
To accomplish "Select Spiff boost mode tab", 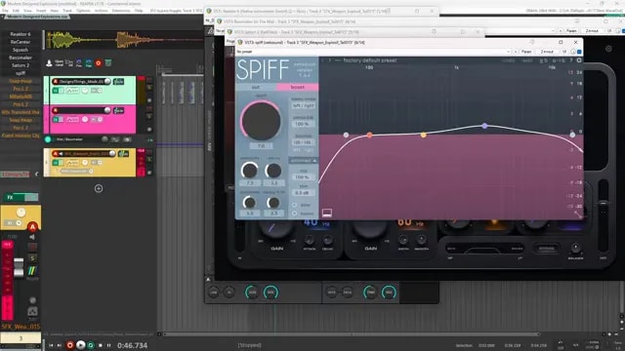I will [x=297, y=87].
